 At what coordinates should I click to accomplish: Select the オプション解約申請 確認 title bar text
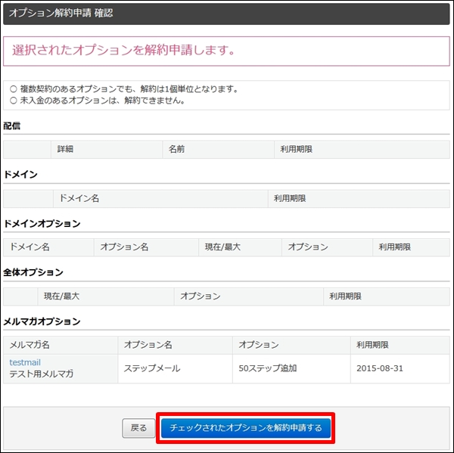click(61, 13)
